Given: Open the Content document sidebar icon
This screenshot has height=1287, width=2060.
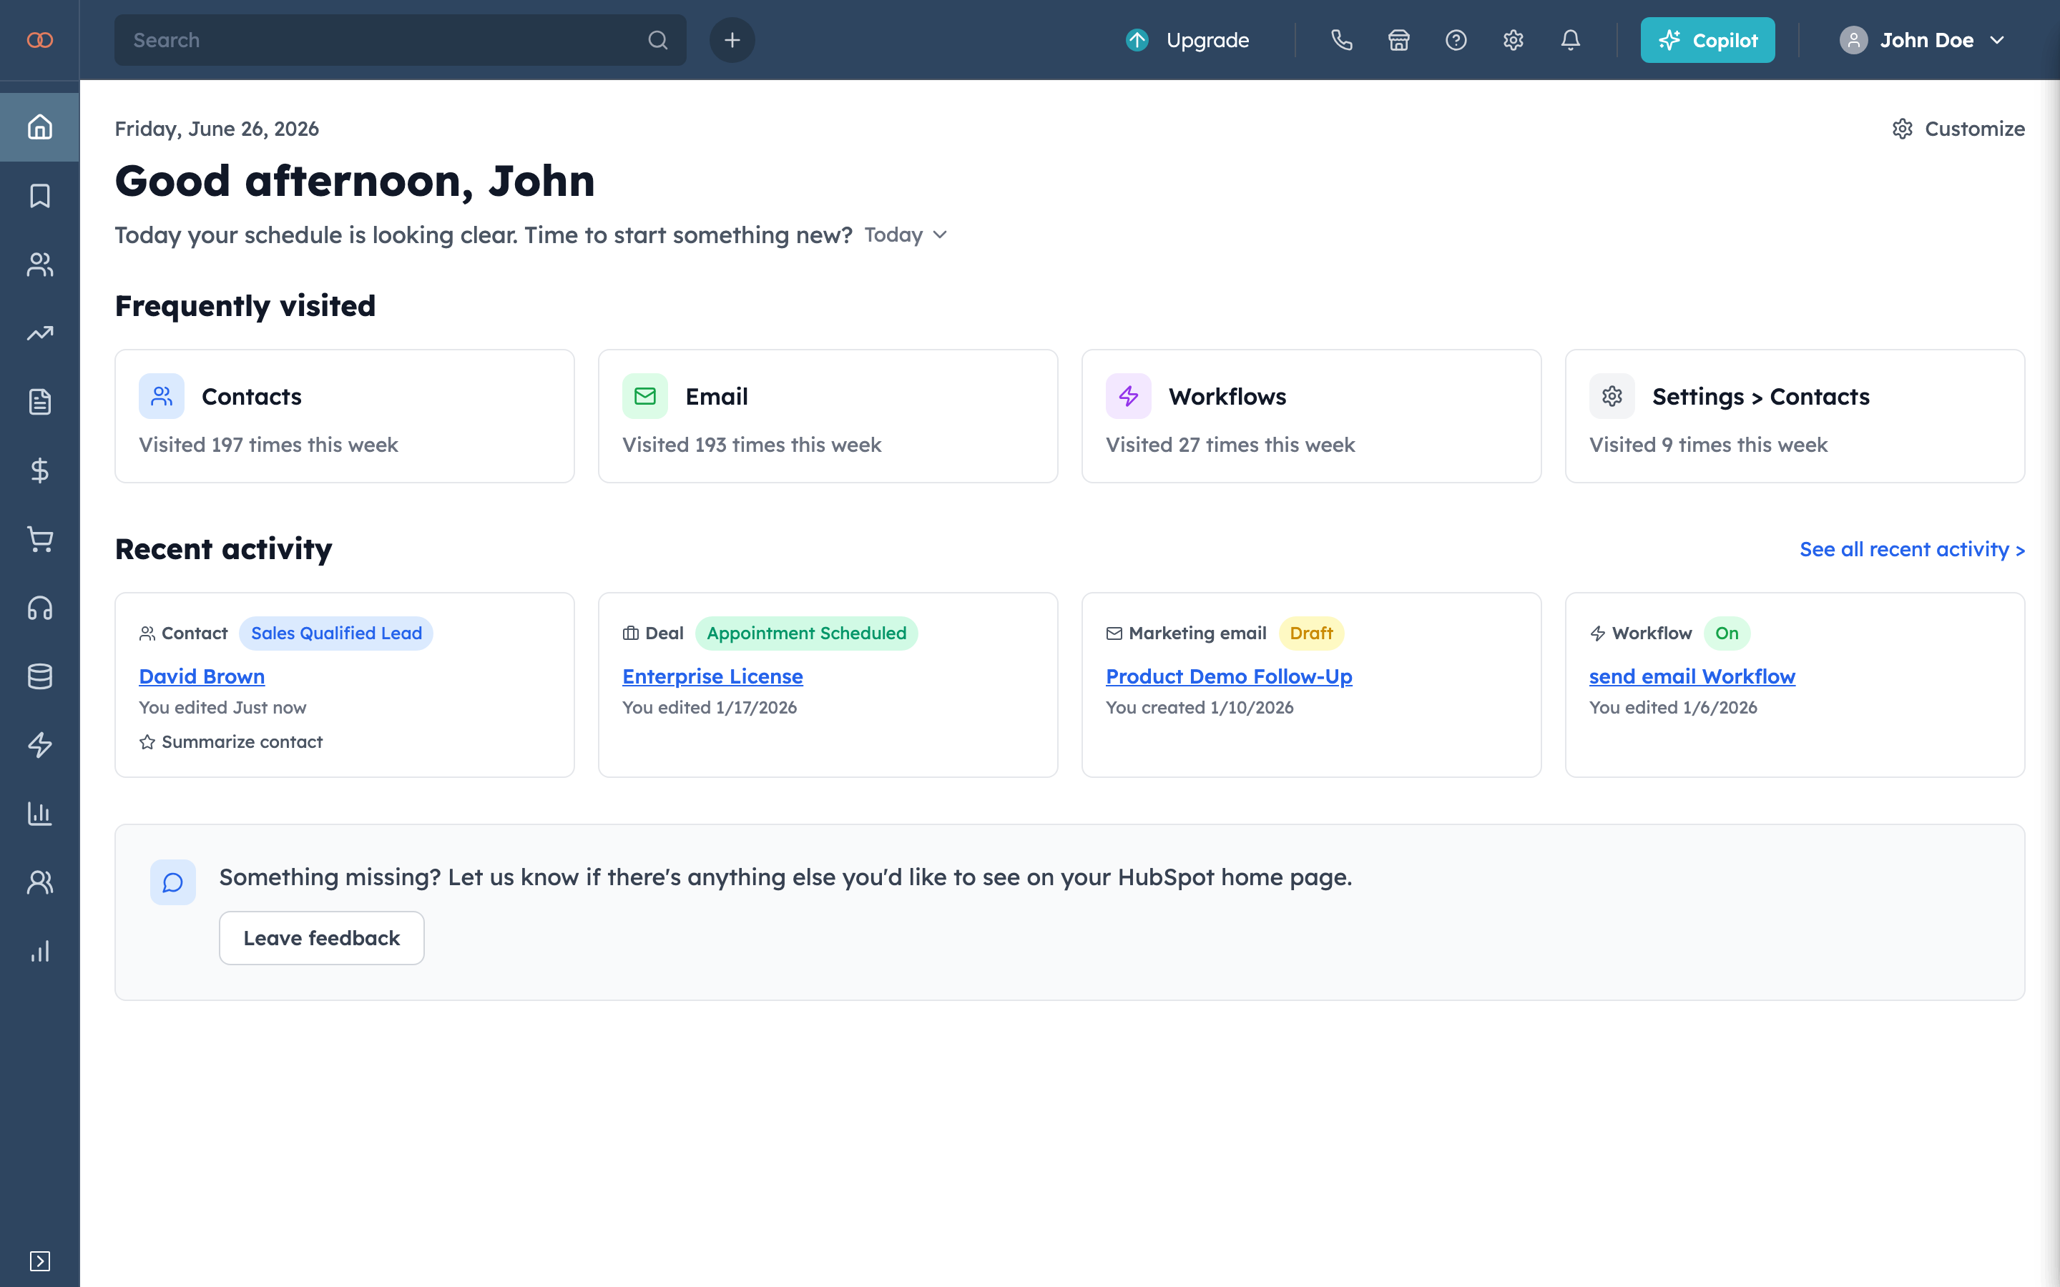Looking at the screenshot, I should [40, 402].
